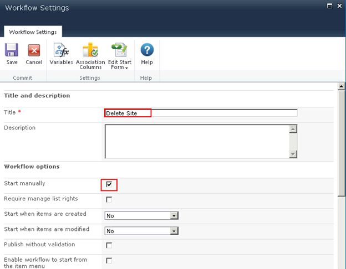Viewport: 346px width, 269px height.
Task: Click the Publish without validation label
Action: point(39,244)
